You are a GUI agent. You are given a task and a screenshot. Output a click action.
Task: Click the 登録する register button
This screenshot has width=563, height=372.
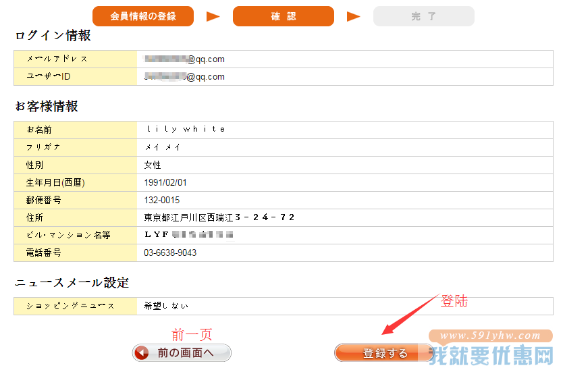(x=384, y=353)
